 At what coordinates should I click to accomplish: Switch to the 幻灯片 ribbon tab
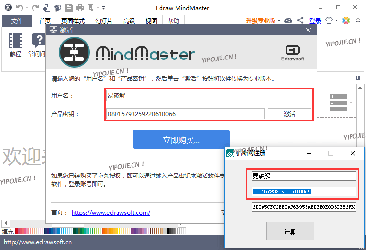pyautogui.click(x=104, y=21)
